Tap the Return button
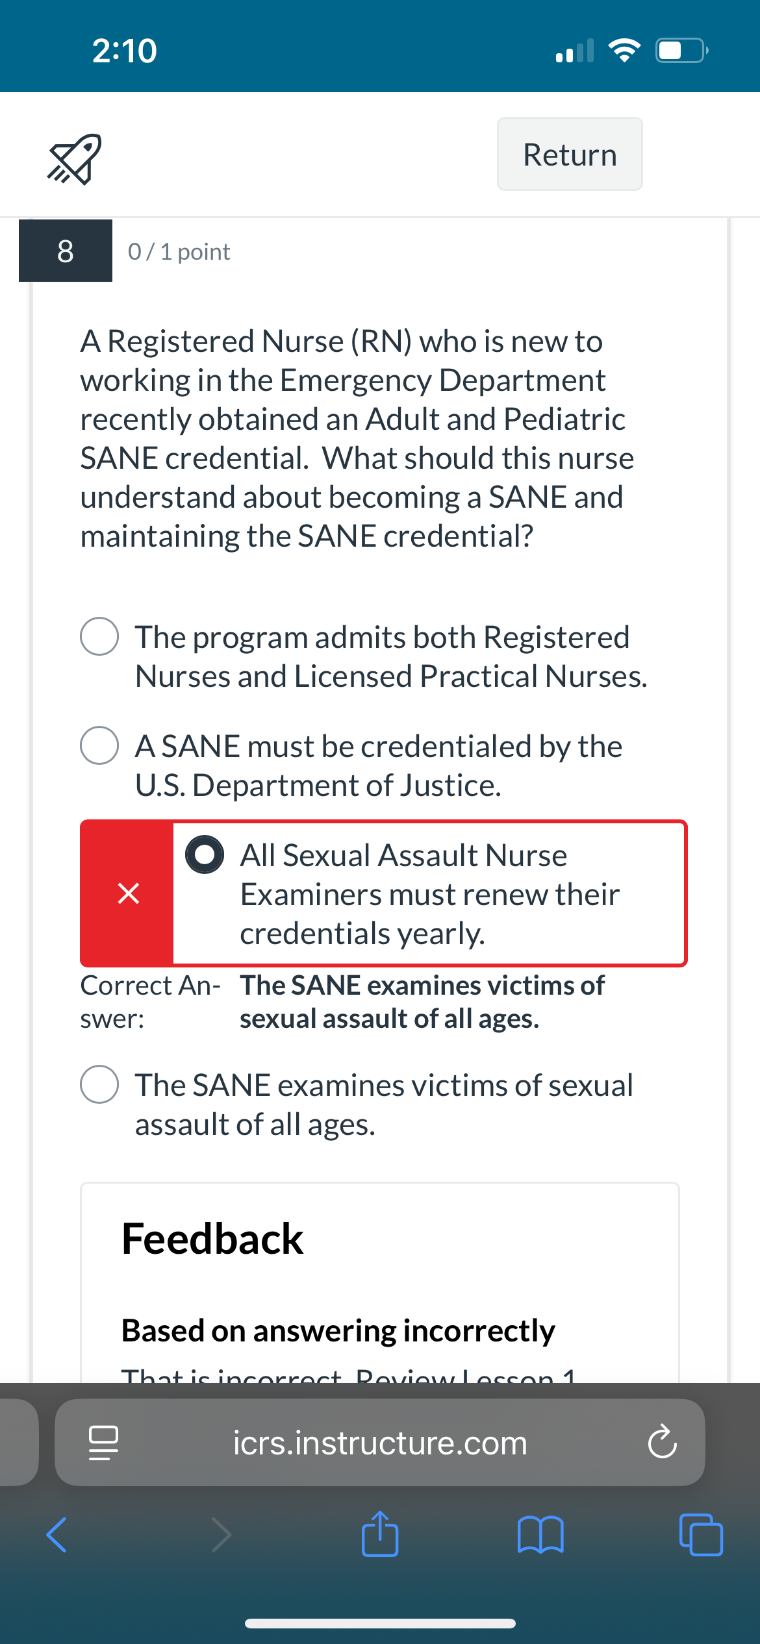The width and height of the screenshot is (760, 1644). pos(570,154)
